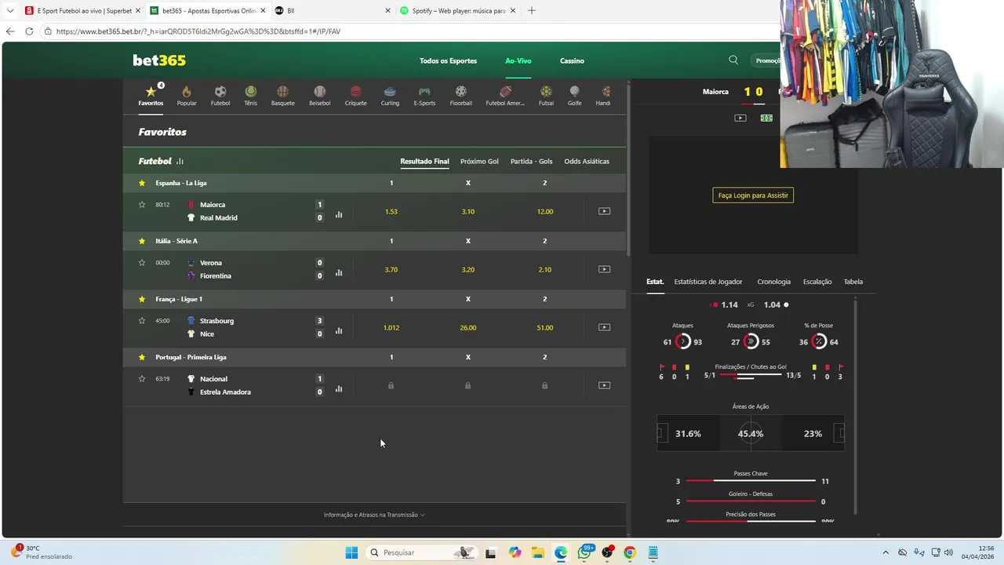Open the Golfe sport category
1004x565 pixels.
point(575,96)
